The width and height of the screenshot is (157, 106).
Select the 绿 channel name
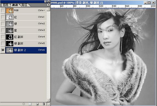15,24
